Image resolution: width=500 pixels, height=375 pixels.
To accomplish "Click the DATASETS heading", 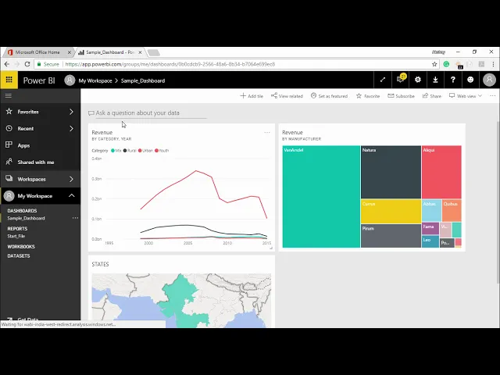I will [19, 255].
